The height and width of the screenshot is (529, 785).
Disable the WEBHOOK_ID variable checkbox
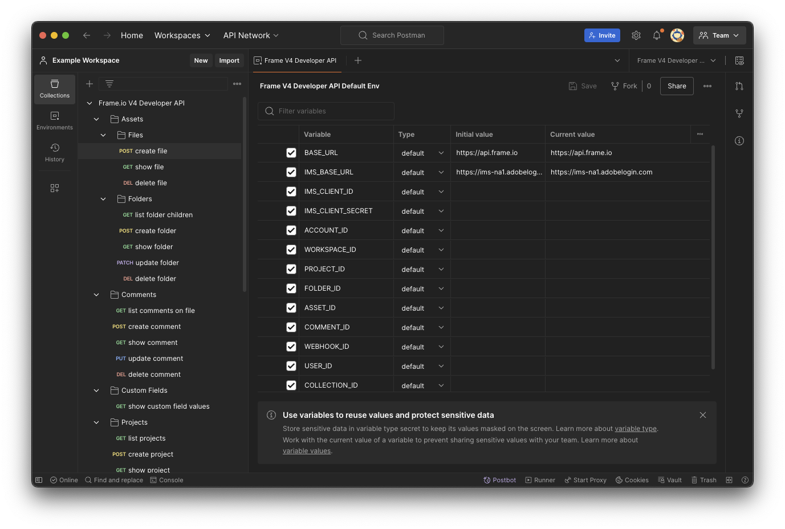291,347
